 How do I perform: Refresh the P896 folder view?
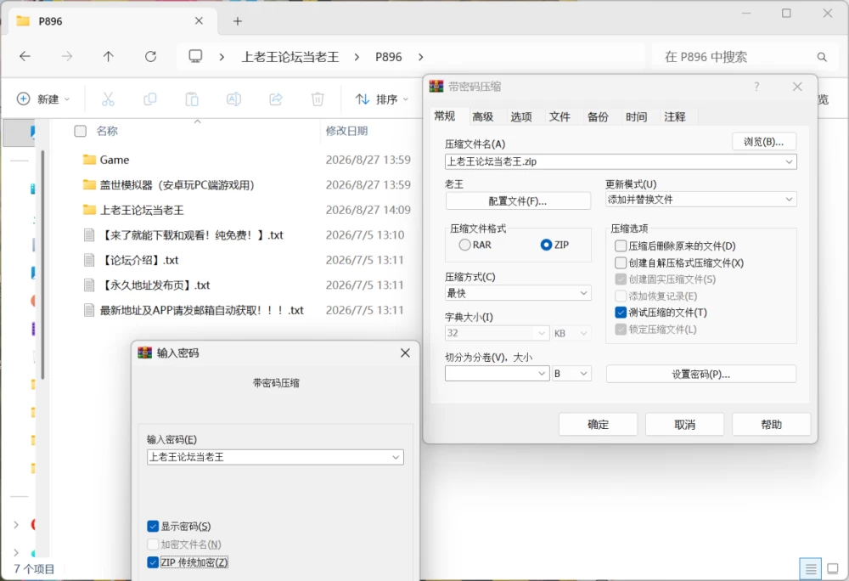pos(150,56)
